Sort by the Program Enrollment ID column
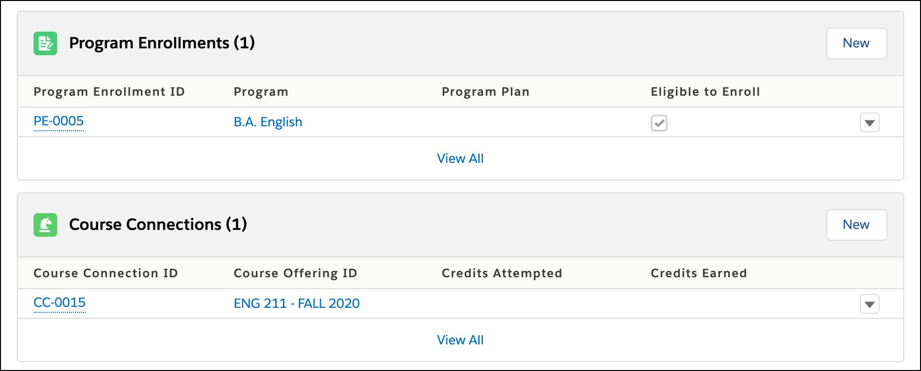Screen dimensions: 921x371 pos(109,91)
